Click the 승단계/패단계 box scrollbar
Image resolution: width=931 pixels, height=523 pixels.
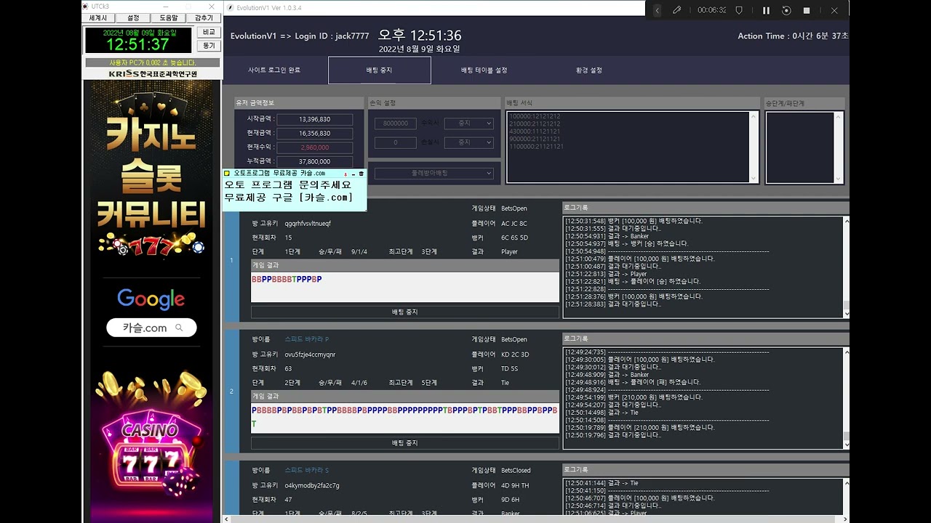[x=839, y=147]
